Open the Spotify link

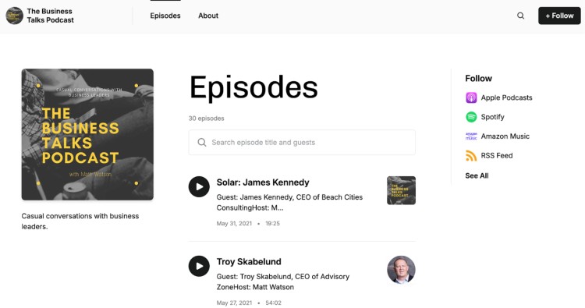pos(492,117)
